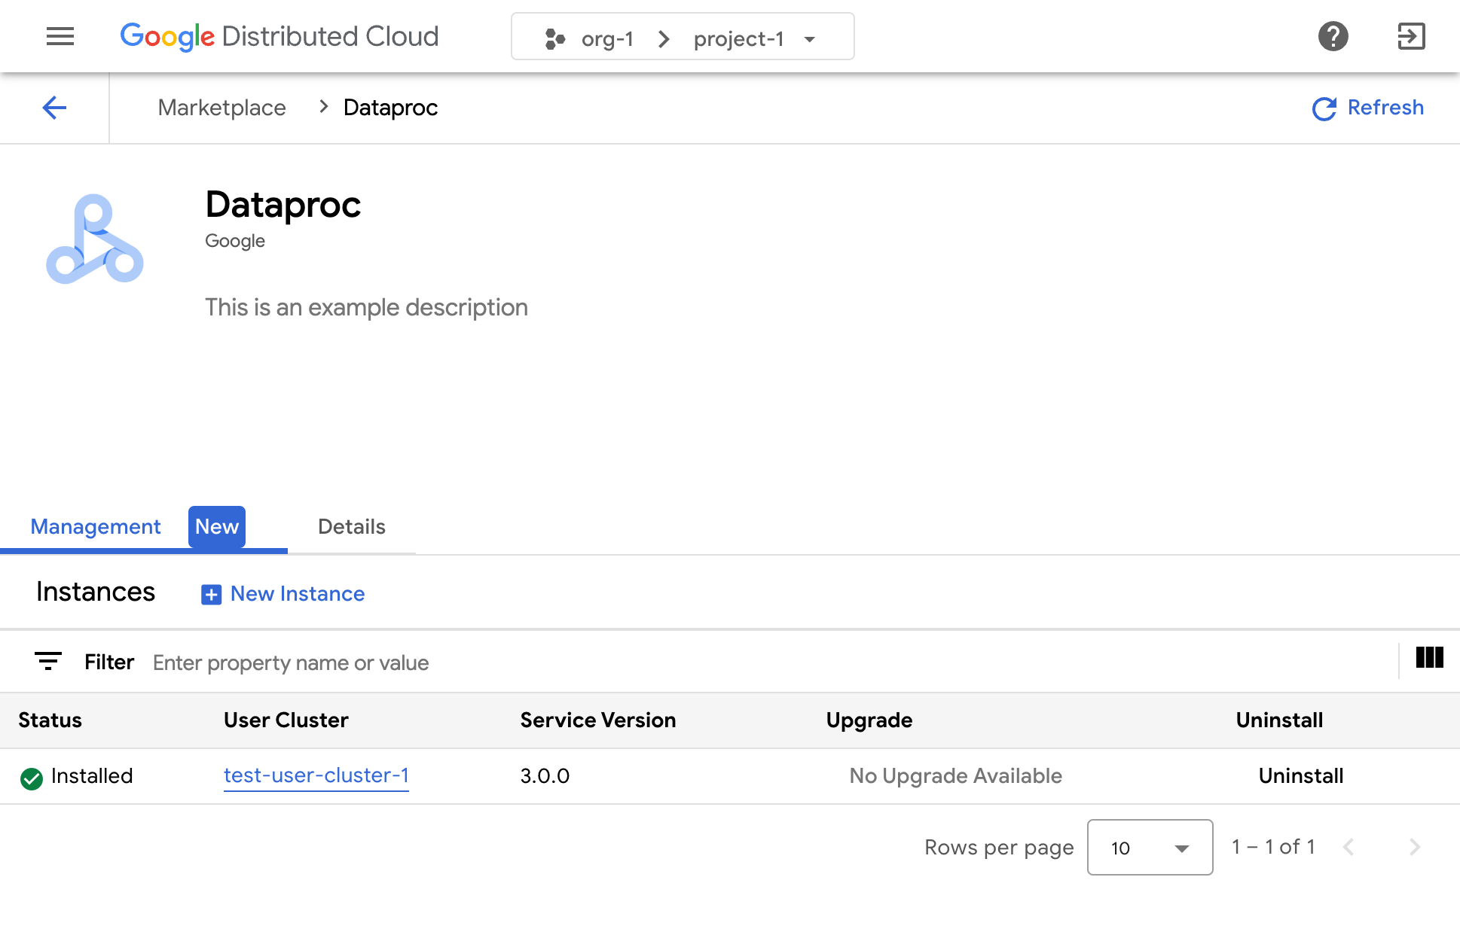
Task: Click the sign-out icon in top right
Action: [x=1412, y=35]
